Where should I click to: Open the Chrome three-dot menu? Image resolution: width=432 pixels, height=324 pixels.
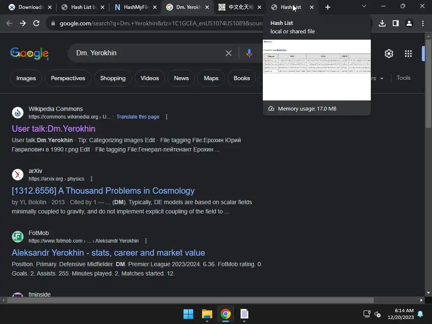tap(423, 24)
